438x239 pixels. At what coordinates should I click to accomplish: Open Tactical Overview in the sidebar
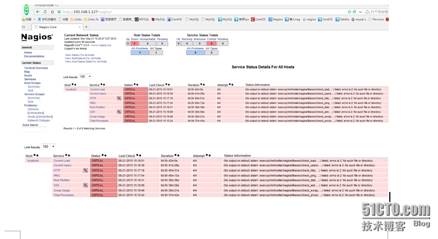tap(36, 68)
